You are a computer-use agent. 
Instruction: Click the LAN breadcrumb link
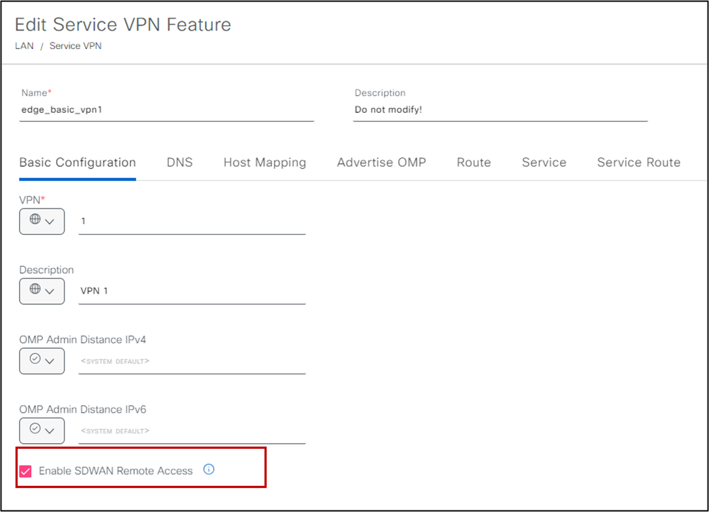click(24, 46)
